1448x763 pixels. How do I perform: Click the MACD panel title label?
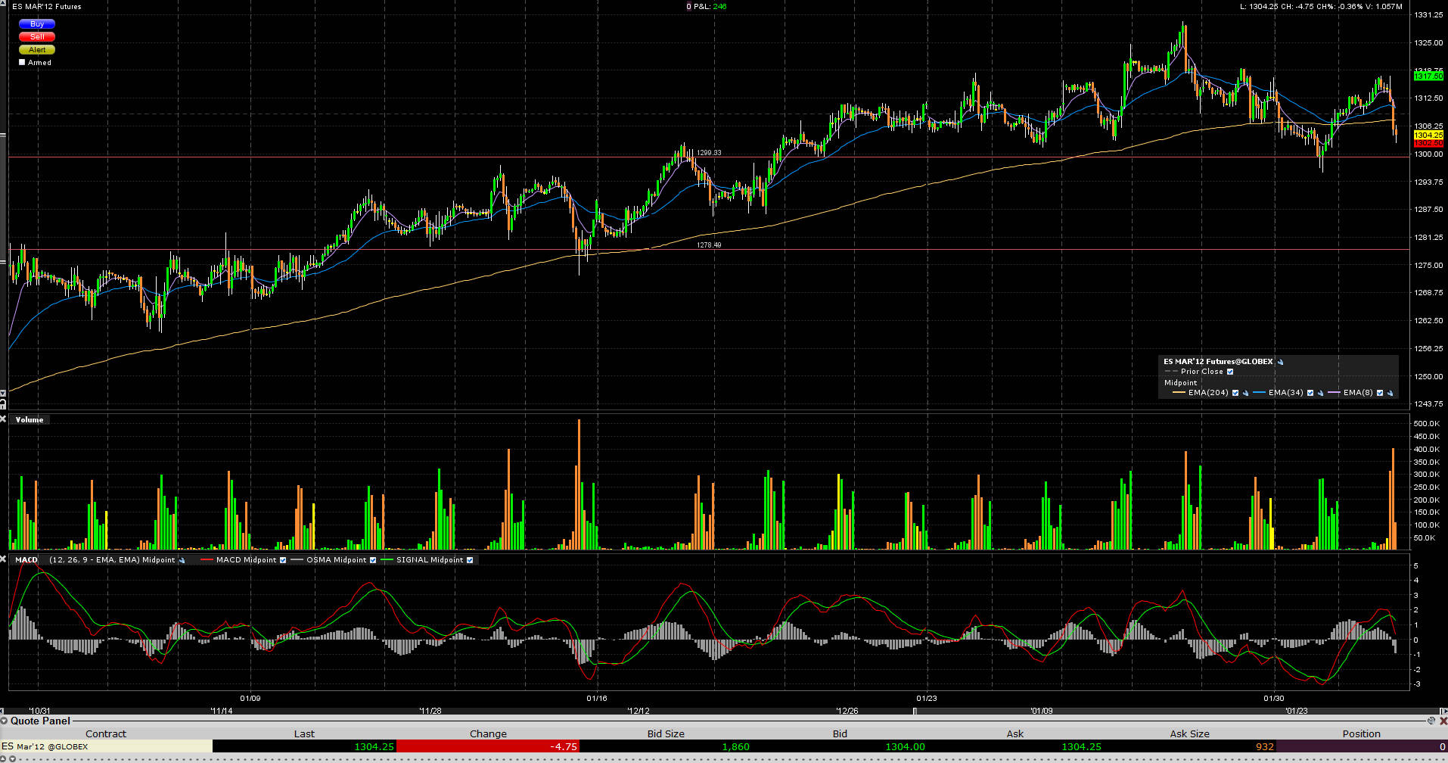tap(26, 560)
